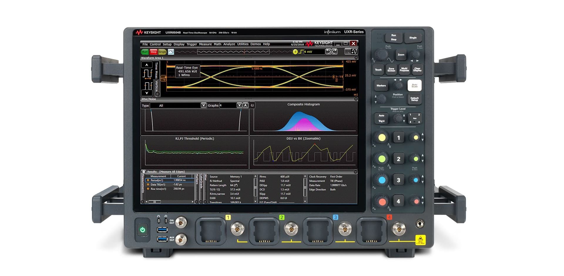This screenshot has width=564, height=276.
Task: Open the Measure menu
Action: click(x=205, y=44)
